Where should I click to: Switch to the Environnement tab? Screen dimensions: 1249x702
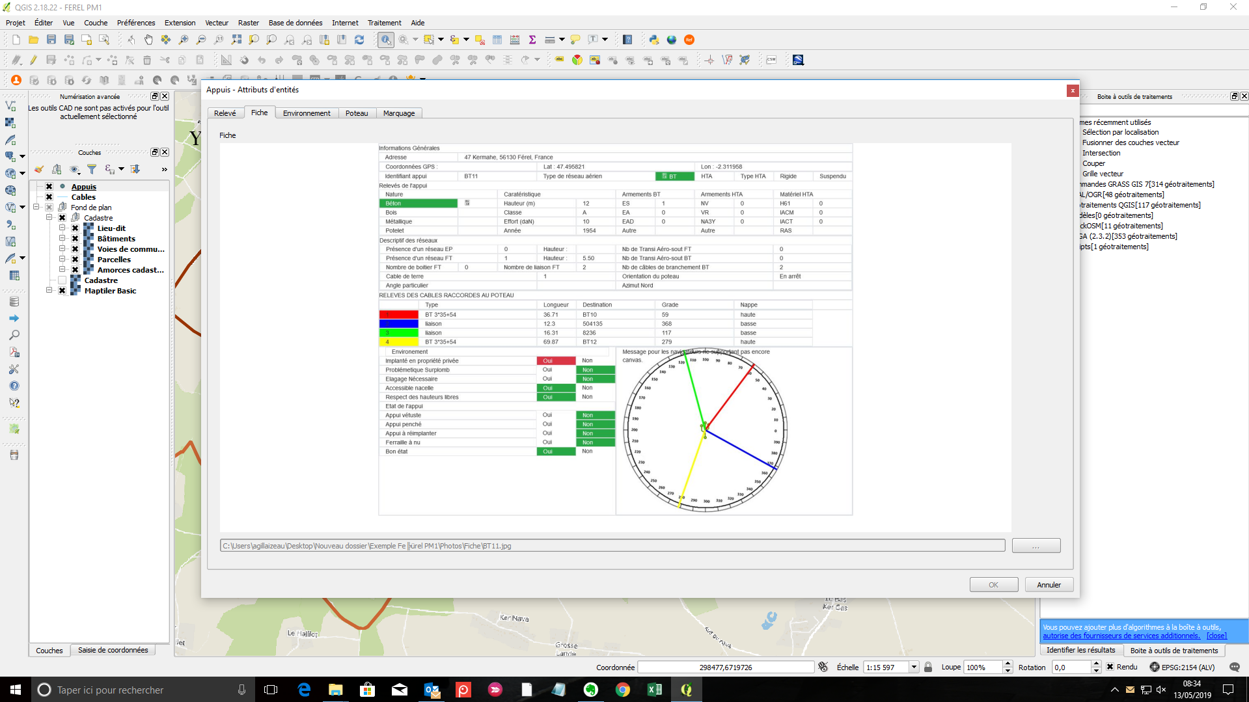[307, 113]
